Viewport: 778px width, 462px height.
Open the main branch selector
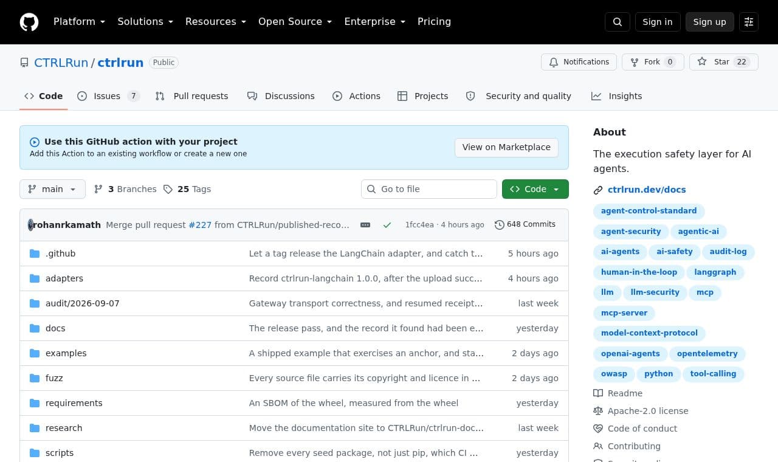click(x=52, y=189)
